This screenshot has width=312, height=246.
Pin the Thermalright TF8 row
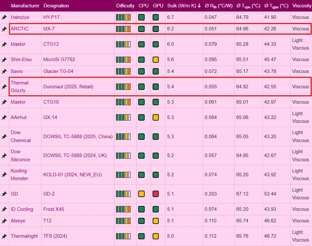tap(4, 236)
